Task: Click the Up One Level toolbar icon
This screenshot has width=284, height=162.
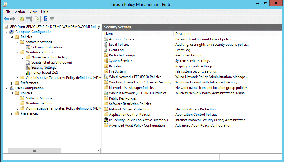Action: 22,19
